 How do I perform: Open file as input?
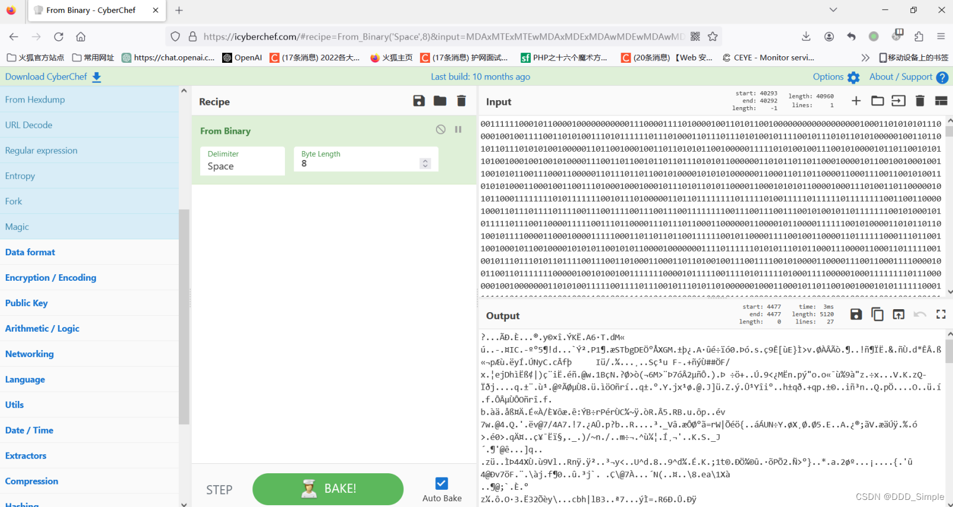[899, 101]
